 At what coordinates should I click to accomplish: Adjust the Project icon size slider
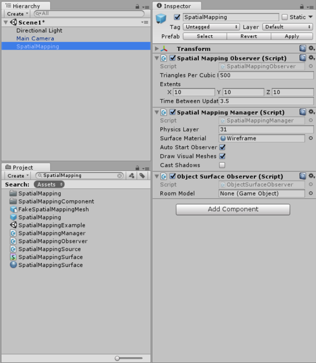pos(117,358)
